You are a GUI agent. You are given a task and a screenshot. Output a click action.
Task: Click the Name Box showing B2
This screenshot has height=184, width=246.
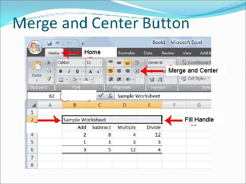(44, 96)
